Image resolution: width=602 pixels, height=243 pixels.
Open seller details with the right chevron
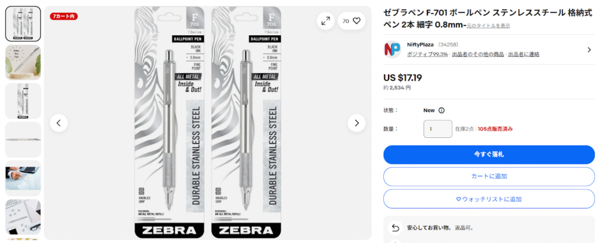588,50
